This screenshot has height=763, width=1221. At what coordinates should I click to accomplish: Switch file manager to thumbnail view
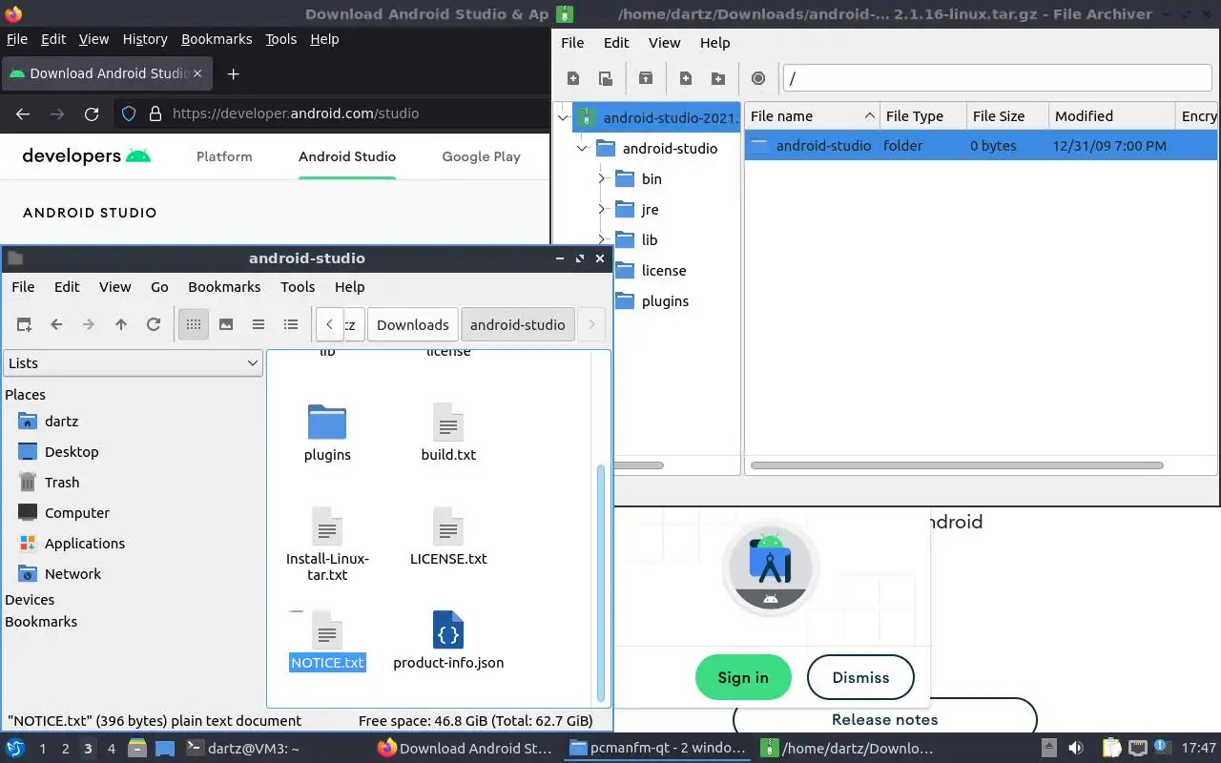pyautogui.click(x=226, y=324)
